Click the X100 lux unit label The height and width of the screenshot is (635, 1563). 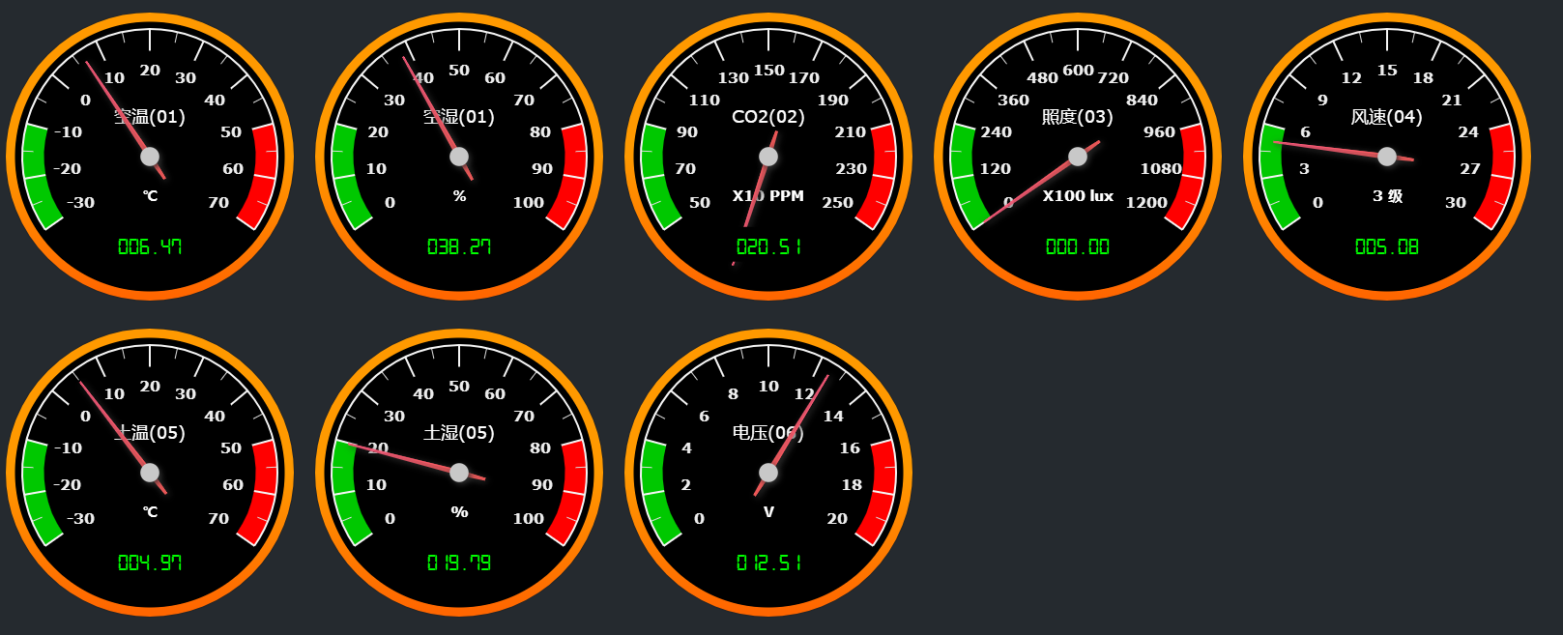1078,196
